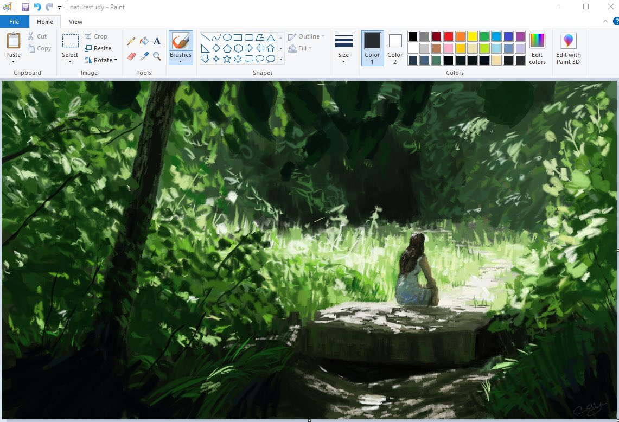Choose the Diamond shape
This screenshot has height=422, width=619.
coord(216,48)
